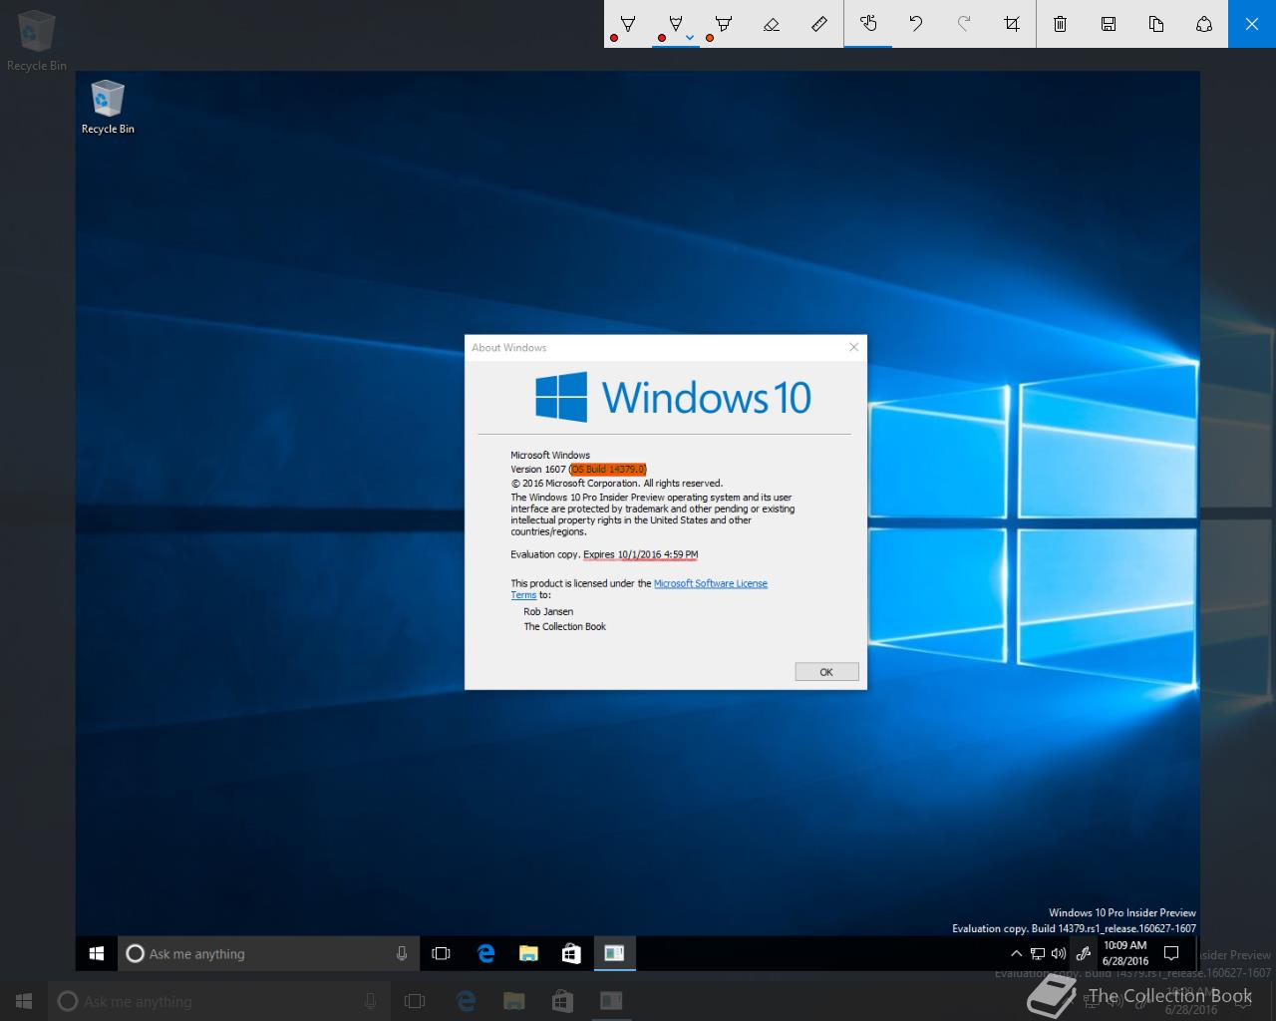Open the pencil options dropdown chevron

[x=690, y=38]
